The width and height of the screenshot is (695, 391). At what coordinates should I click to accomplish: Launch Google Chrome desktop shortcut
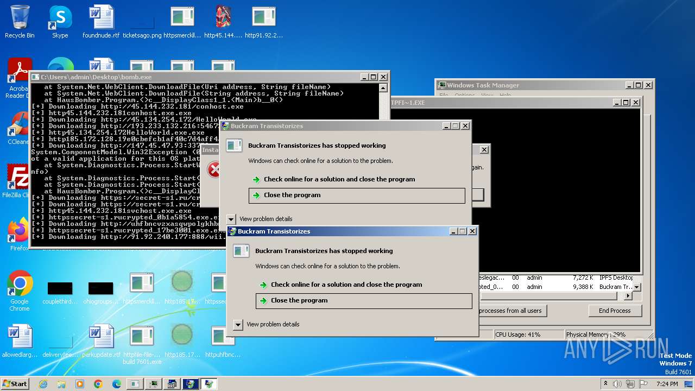coord(20,291)
